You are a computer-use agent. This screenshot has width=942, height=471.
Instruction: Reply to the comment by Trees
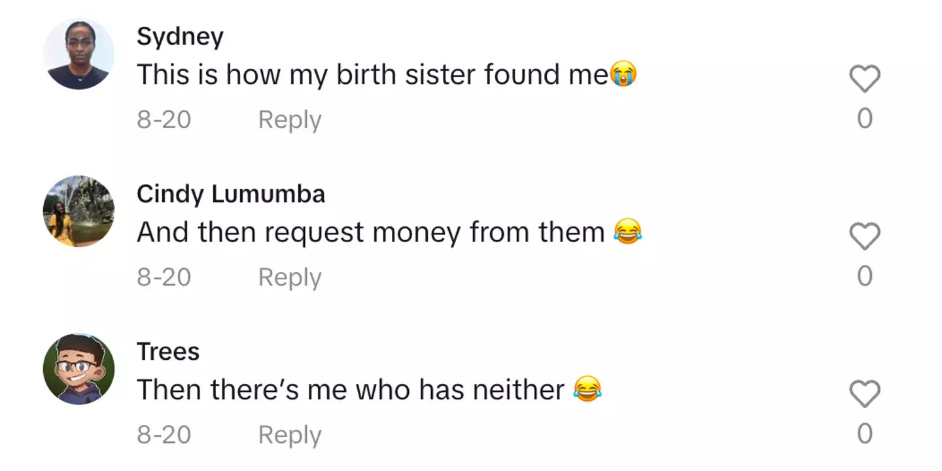click(290, 435)
